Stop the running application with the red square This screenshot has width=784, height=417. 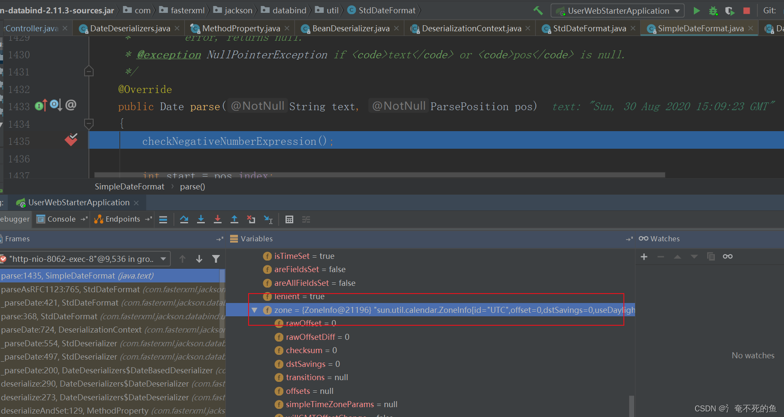(x=747, y=10)
